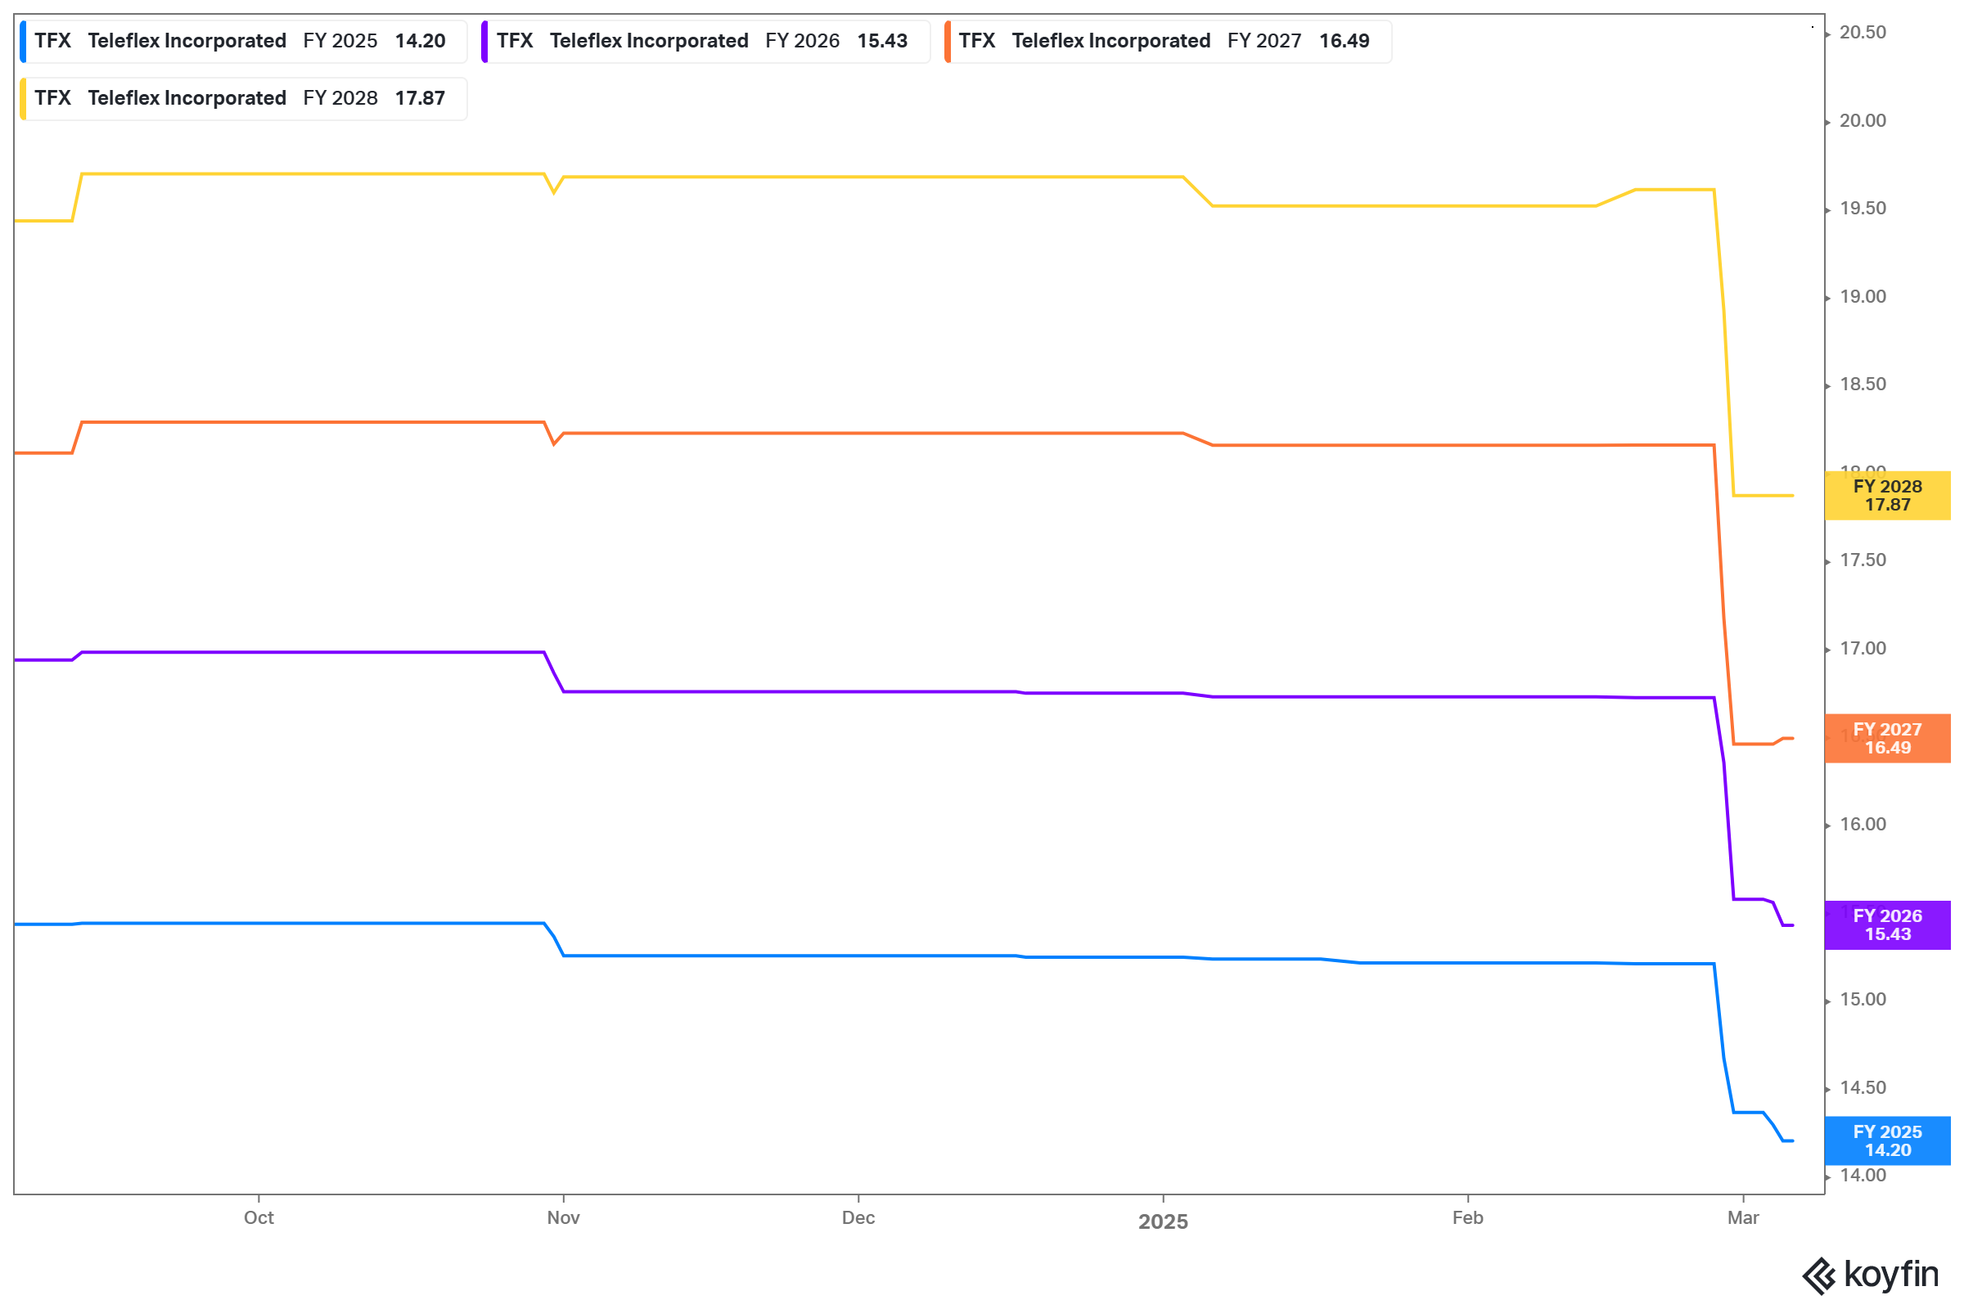Screen dimensions: 1964x1309
Task: Click the yellow color bar of FY 2028 legend
Action: point(24,98)
